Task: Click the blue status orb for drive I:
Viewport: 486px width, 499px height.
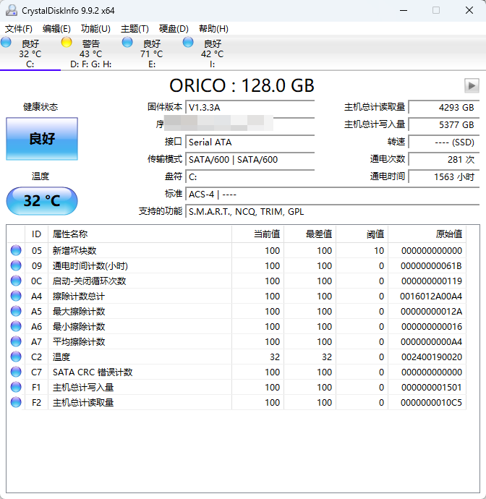Action: point(188,42)
